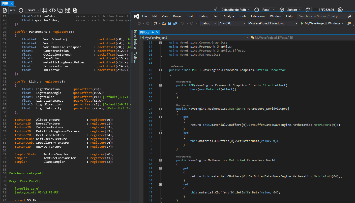Open the Sphere mesh dropdown

[x=294, y=10]
